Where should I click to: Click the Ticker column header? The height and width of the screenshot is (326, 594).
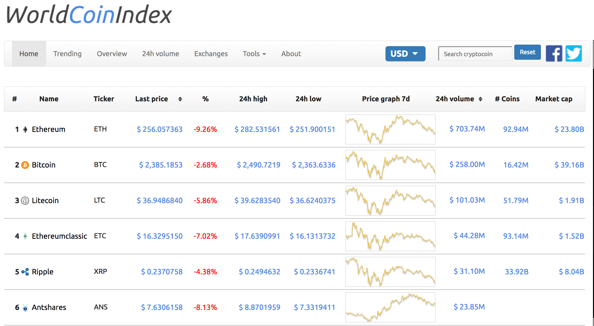click(104, 99)
